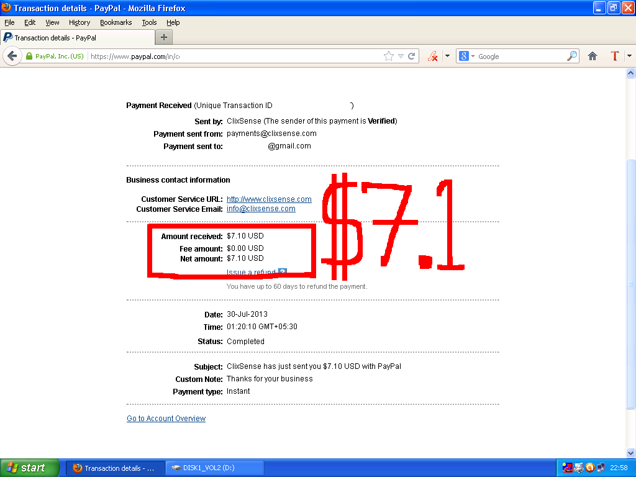The height and width of the screenshot is (477, 636).
Task: Click the Status value Completed
Action: point(245,342)
